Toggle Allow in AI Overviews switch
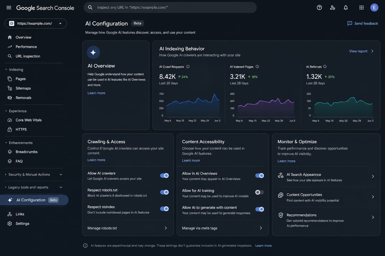385x256 pixels. [260, 175]
